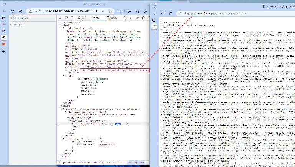Collapse the div directly under div id root

coord(66,112)
